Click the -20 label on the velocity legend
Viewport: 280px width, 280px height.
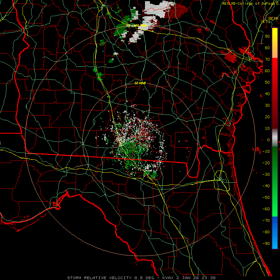coord(266,163)
